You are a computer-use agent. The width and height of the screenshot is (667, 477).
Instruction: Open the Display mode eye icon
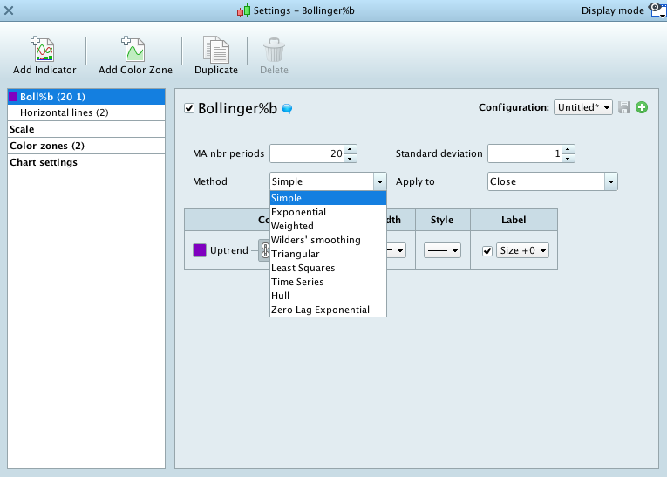[x=657, y=10]
